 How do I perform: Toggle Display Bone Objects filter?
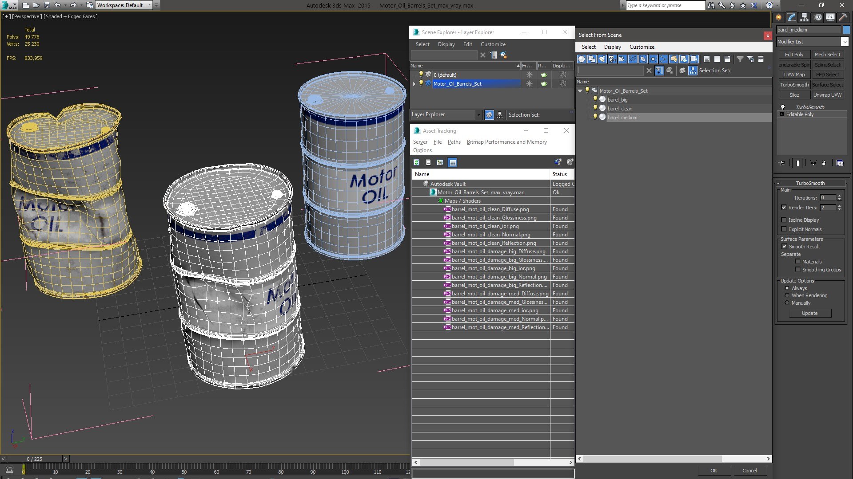663,59
